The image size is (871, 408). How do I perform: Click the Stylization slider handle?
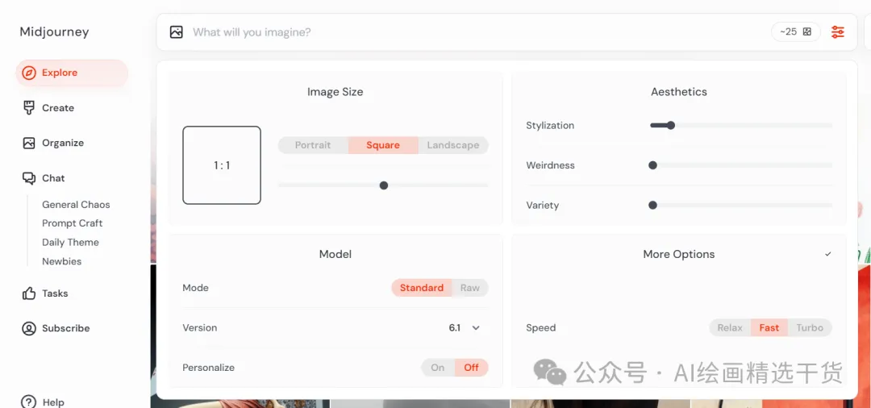click(x=670, y=126)
